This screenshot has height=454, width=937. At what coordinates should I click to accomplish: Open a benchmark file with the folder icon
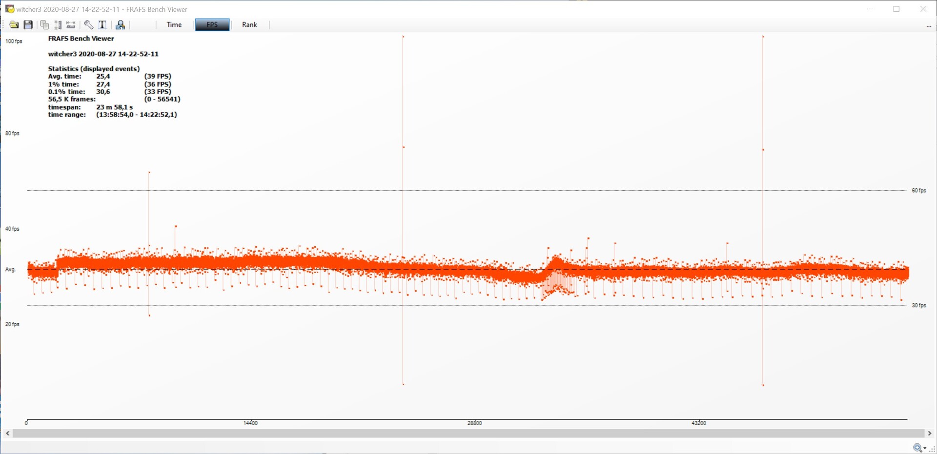pos(14,25)
